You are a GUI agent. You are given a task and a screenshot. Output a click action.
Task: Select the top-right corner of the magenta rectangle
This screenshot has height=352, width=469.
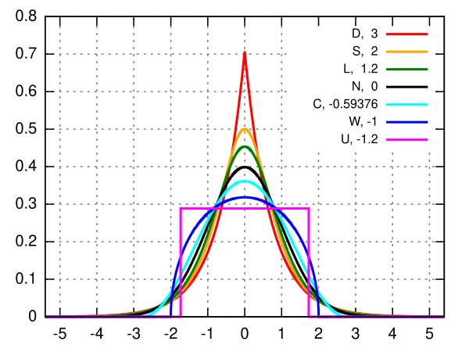click(x=309, y=209)
